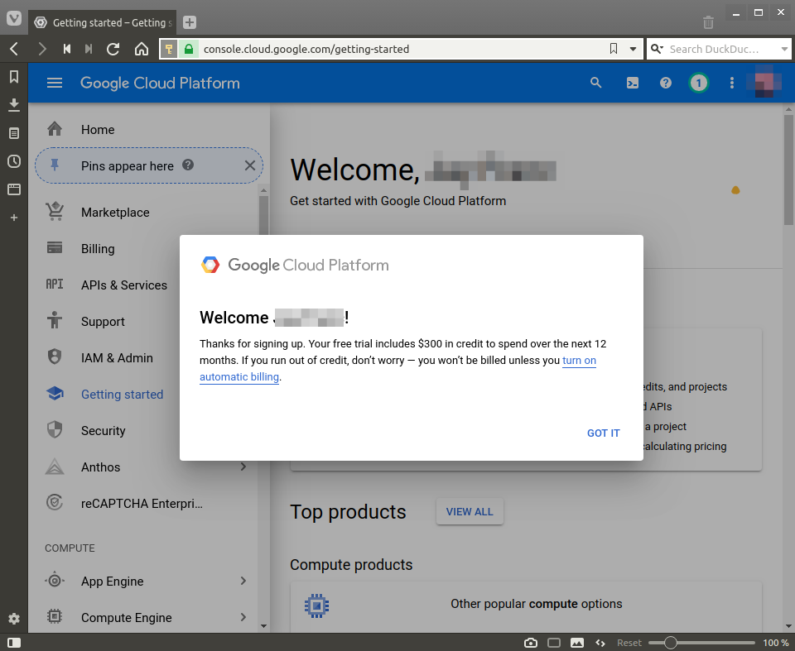Viewport: 795px width, 651px height.
Task: Click the App Engine icon
Action: click(55, 581)
